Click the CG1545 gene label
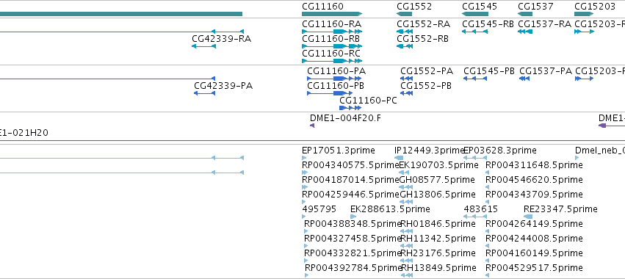This screenshot has width=625, height=279. click(480, 7)
